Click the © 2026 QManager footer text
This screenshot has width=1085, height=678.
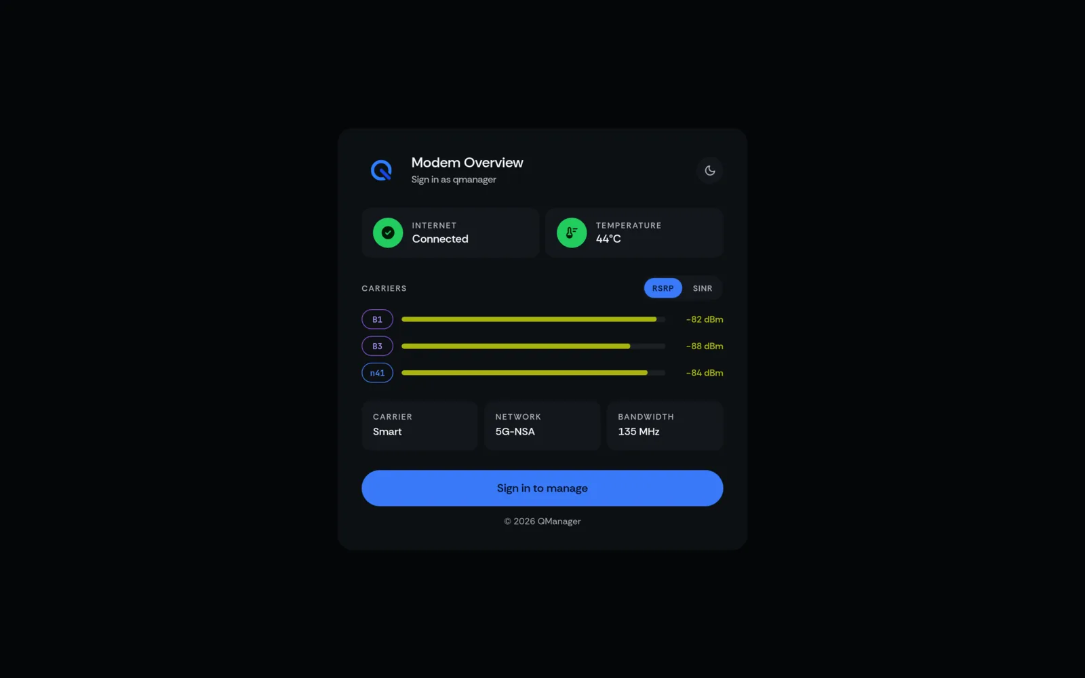[x=542, y=521]
